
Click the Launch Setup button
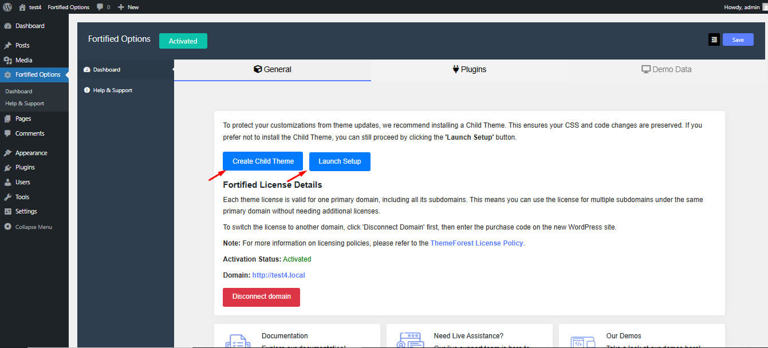(340, 161)
